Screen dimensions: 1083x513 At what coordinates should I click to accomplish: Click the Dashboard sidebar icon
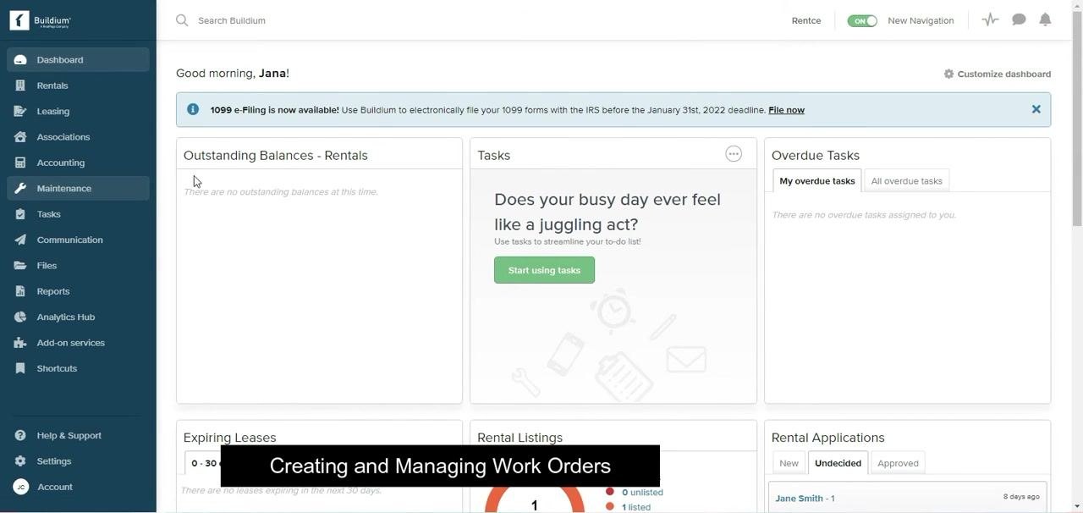20,60
